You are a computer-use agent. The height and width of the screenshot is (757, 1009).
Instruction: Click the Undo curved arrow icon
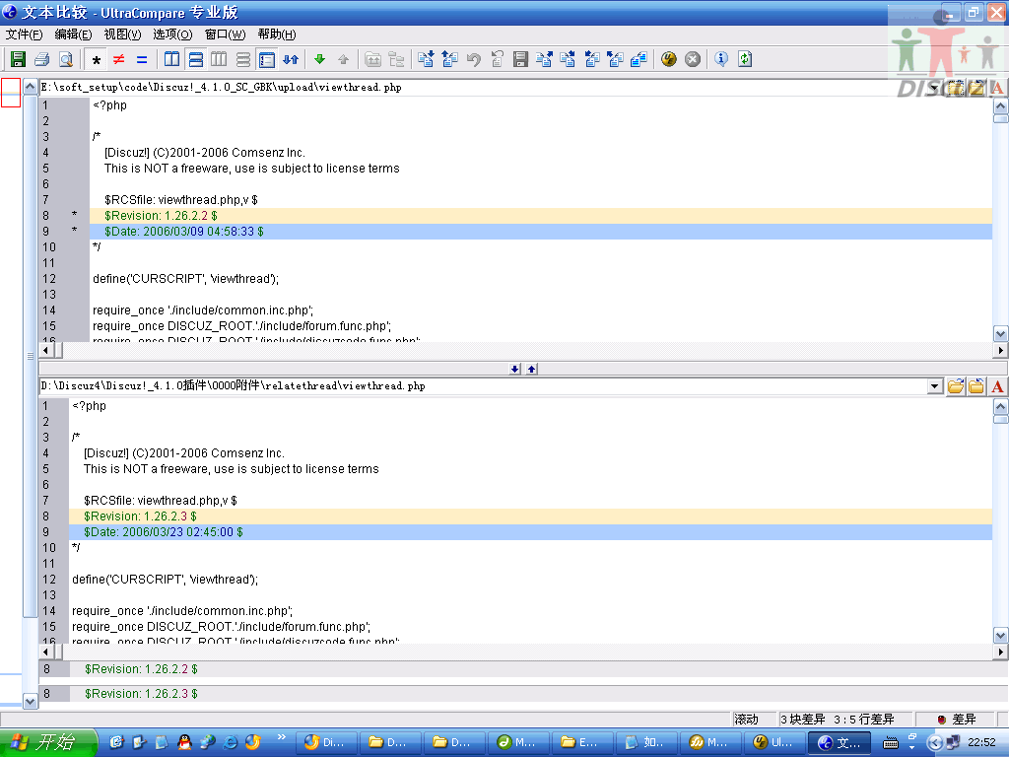click(474, 60)
